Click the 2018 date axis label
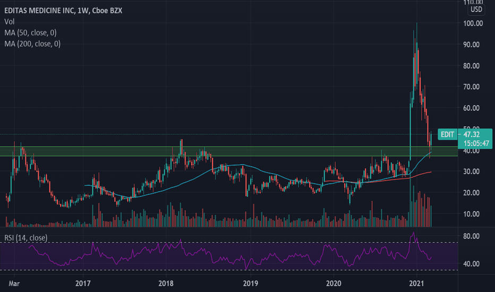The width and height of the screenshot is (495, 292). (x=166, y=284)
